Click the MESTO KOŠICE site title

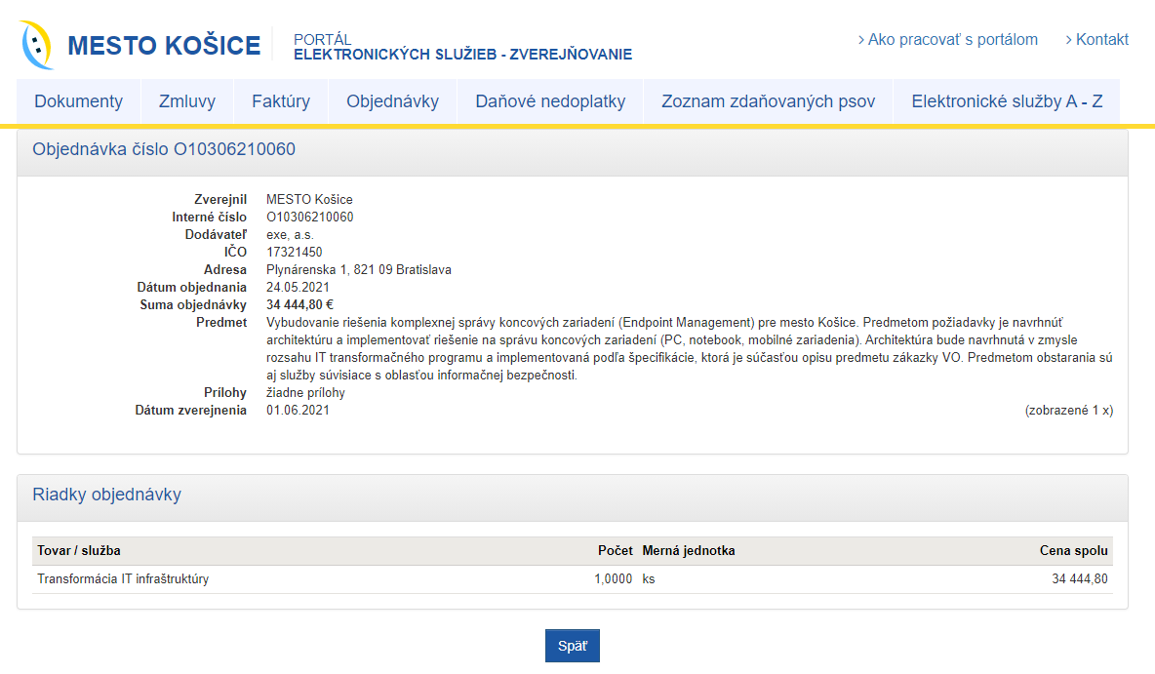164,46
